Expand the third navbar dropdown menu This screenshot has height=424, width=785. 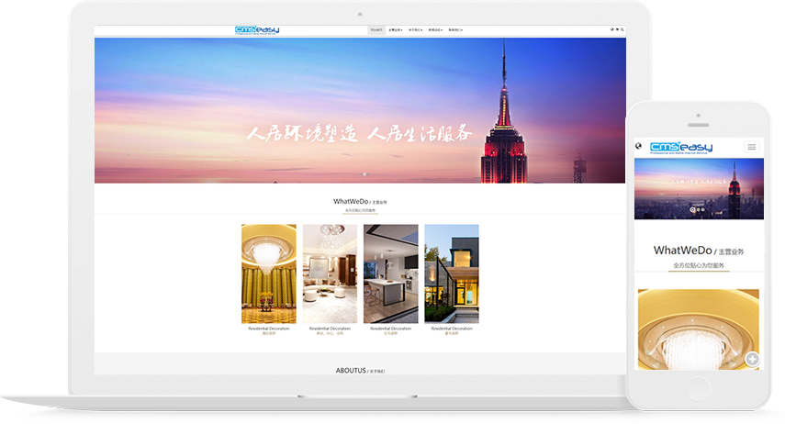[x=415, y=30]
